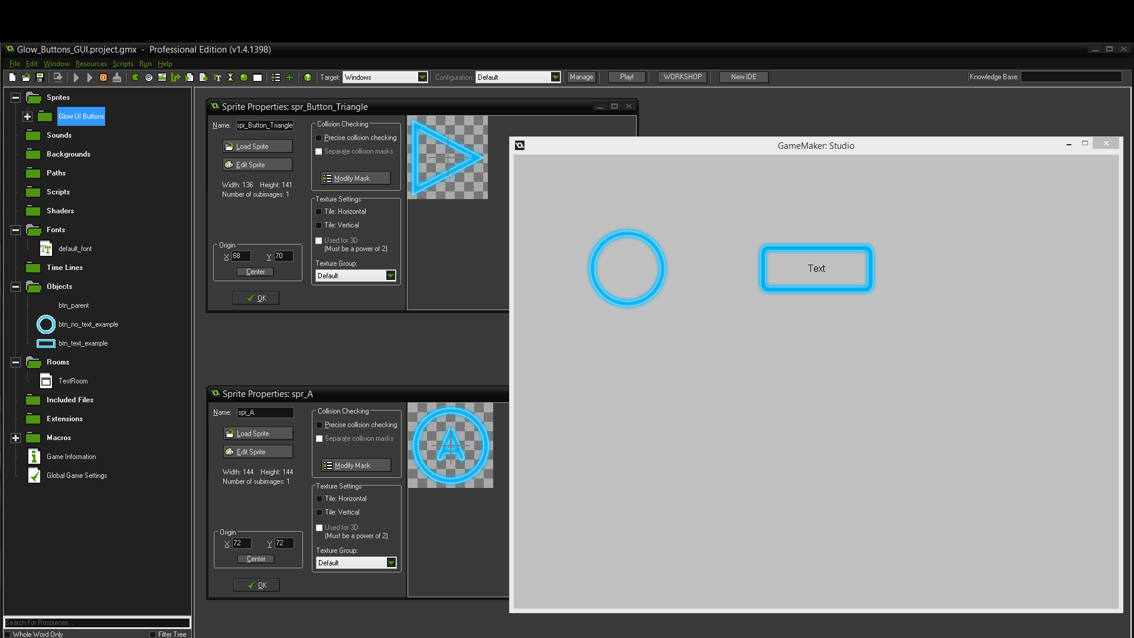The height and width of the screenshot is (638, 1134).
Task: Open the Scripts menu
Action: pyautogui.click(x=123, y=64)
